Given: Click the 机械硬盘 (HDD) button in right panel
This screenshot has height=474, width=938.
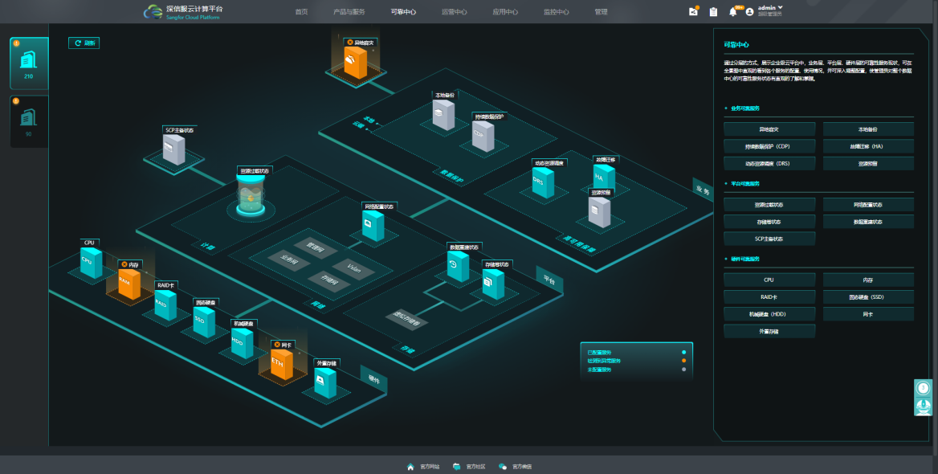Looking at the screenshot, I should tap(769, 314).
